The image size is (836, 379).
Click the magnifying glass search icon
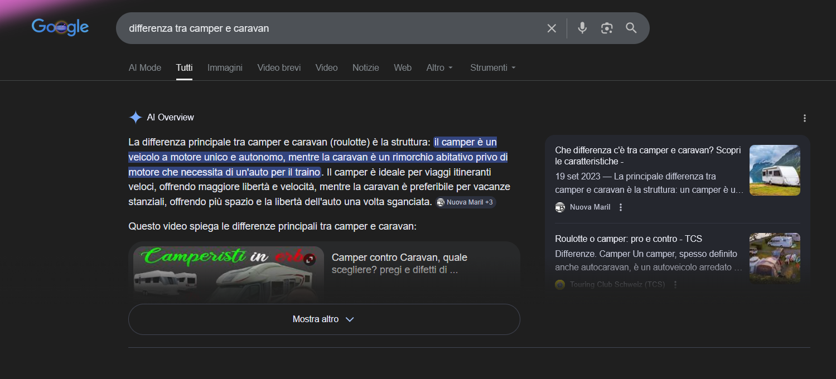pos(631,28)
